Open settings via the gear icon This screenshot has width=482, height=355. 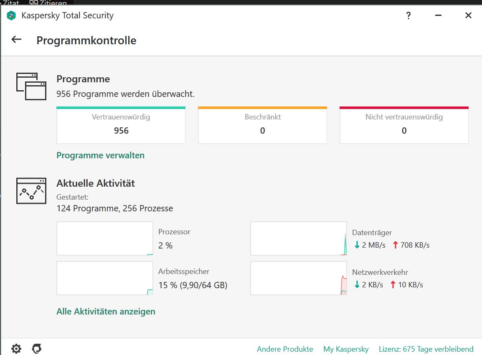pyautogui.click(x=16, y=349)
